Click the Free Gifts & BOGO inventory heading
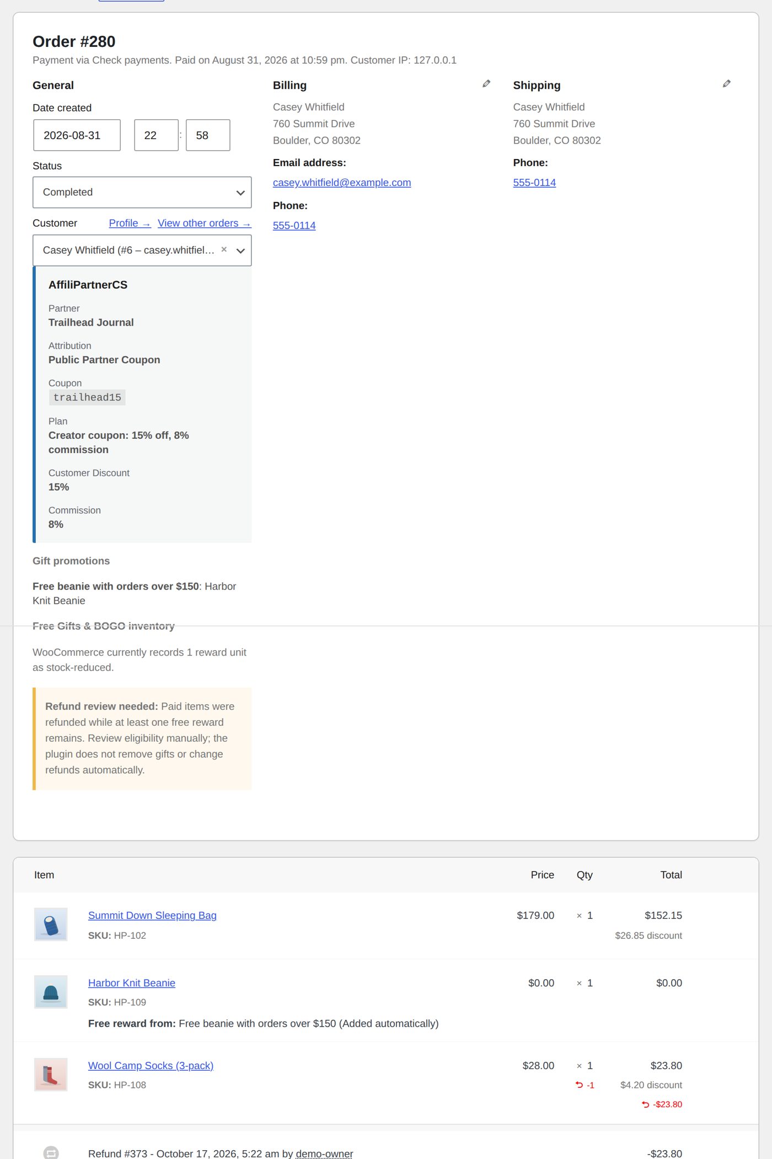The height and width of the screenshot is (1159, 772). pyautogui.click(x=104, y=626)
